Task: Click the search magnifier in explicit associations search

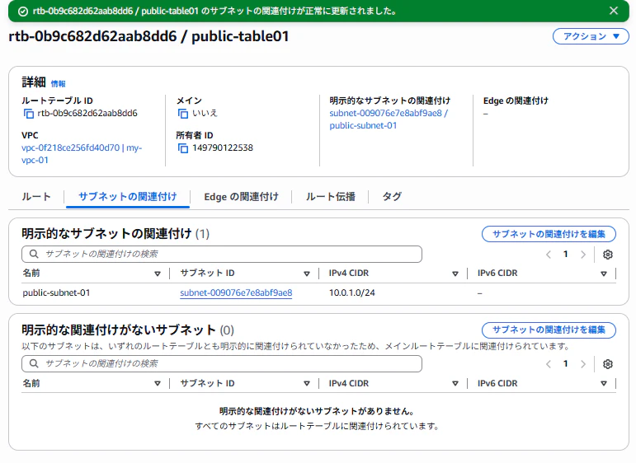Action: 34,254
